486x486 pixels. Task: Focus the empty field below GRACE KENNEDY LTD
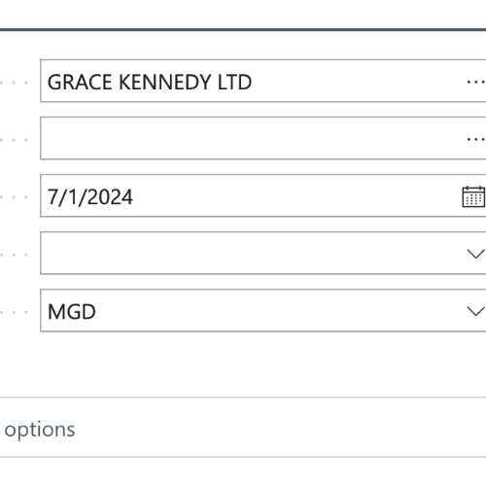[x=263, y=138]
